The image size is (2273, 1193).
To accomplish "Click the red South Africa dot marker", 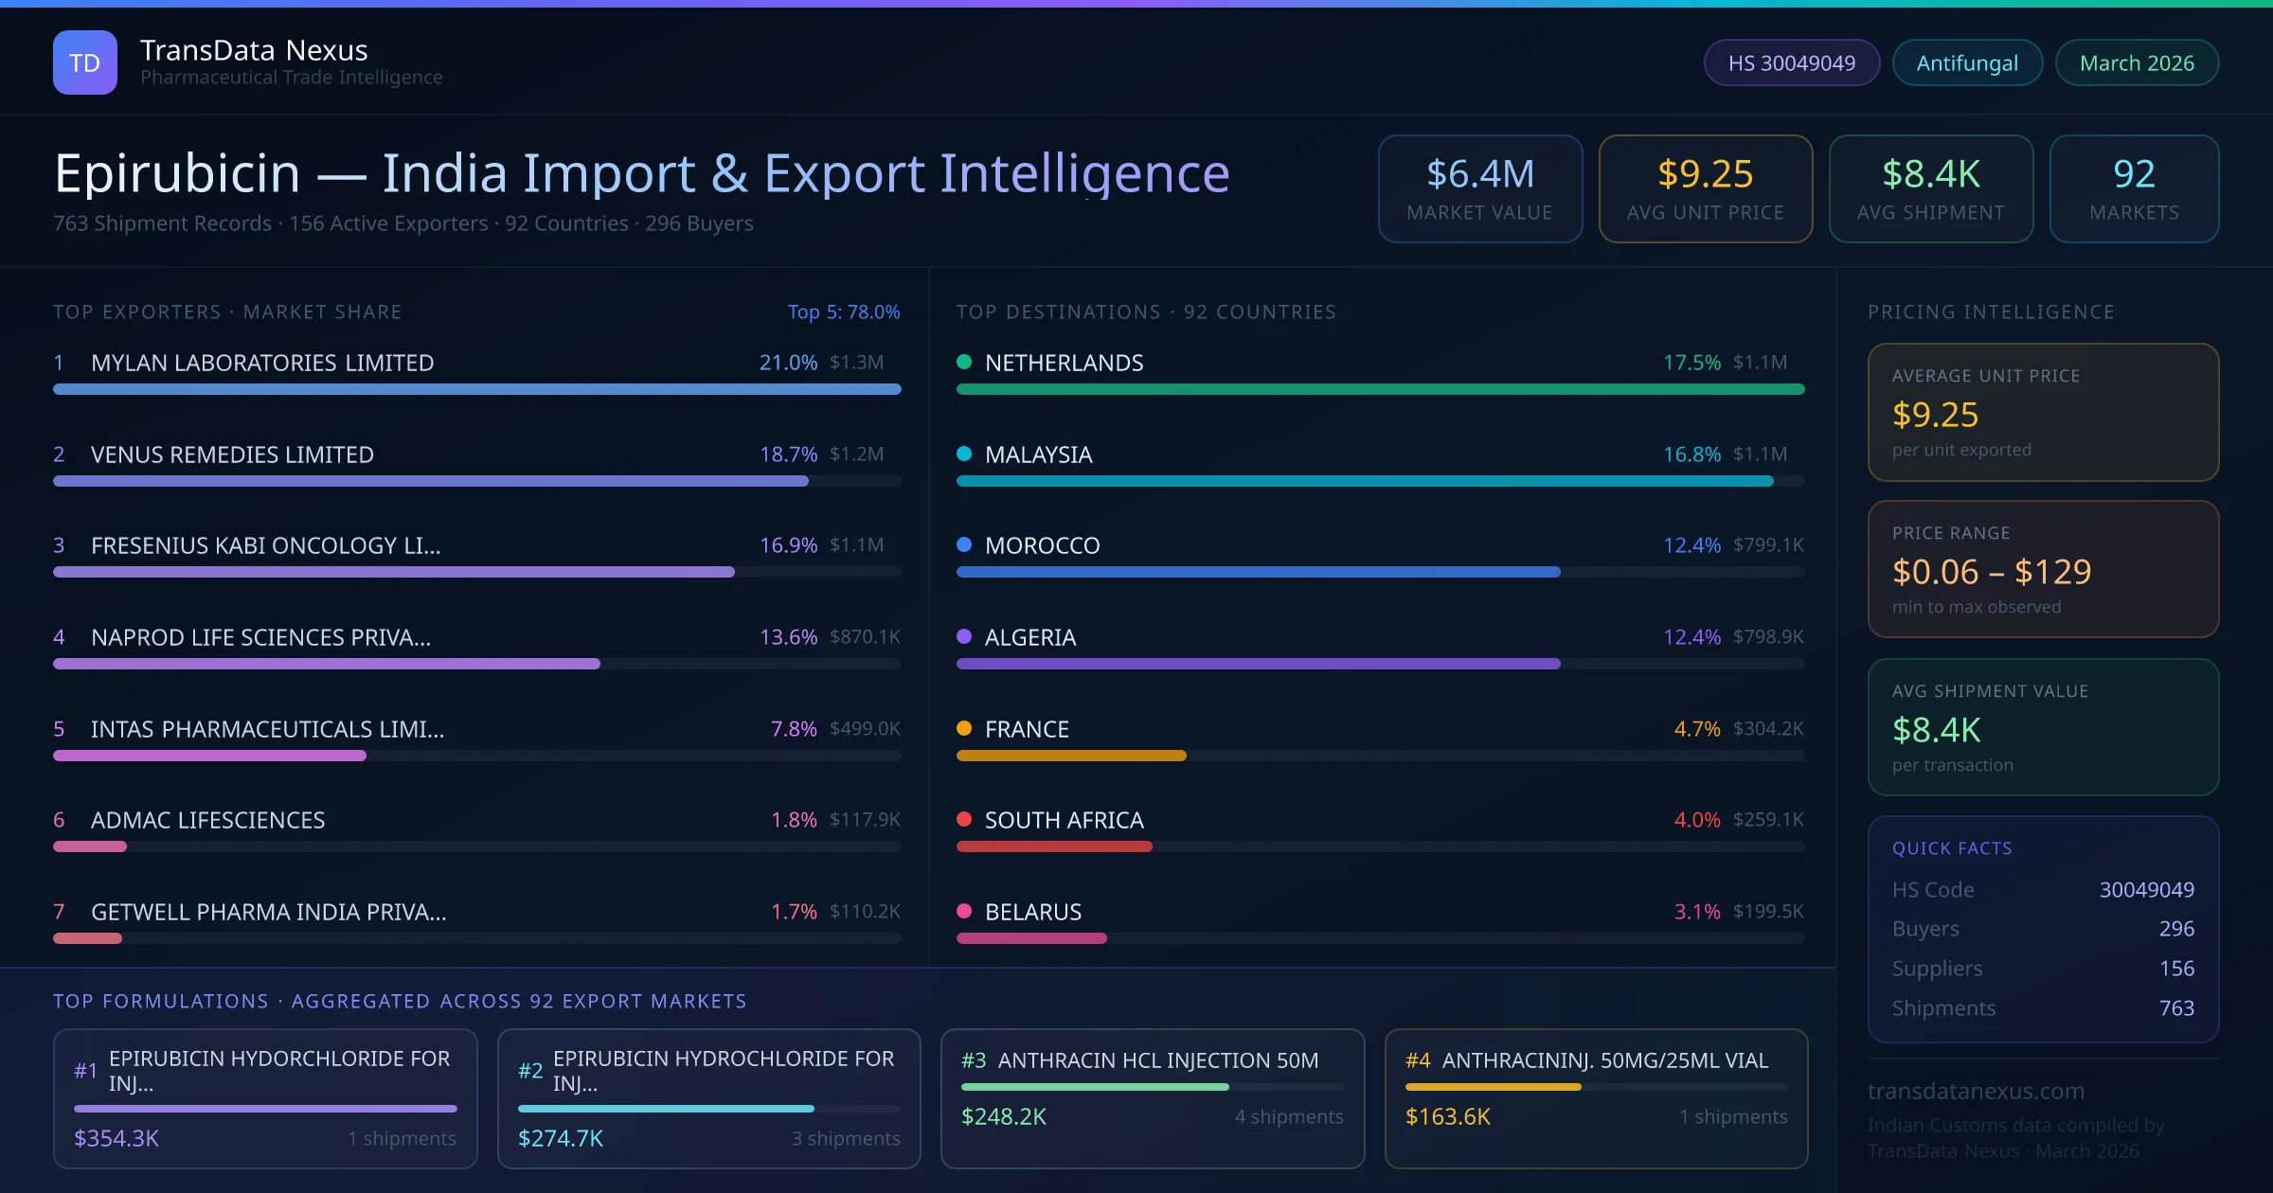I will point(964,819).
